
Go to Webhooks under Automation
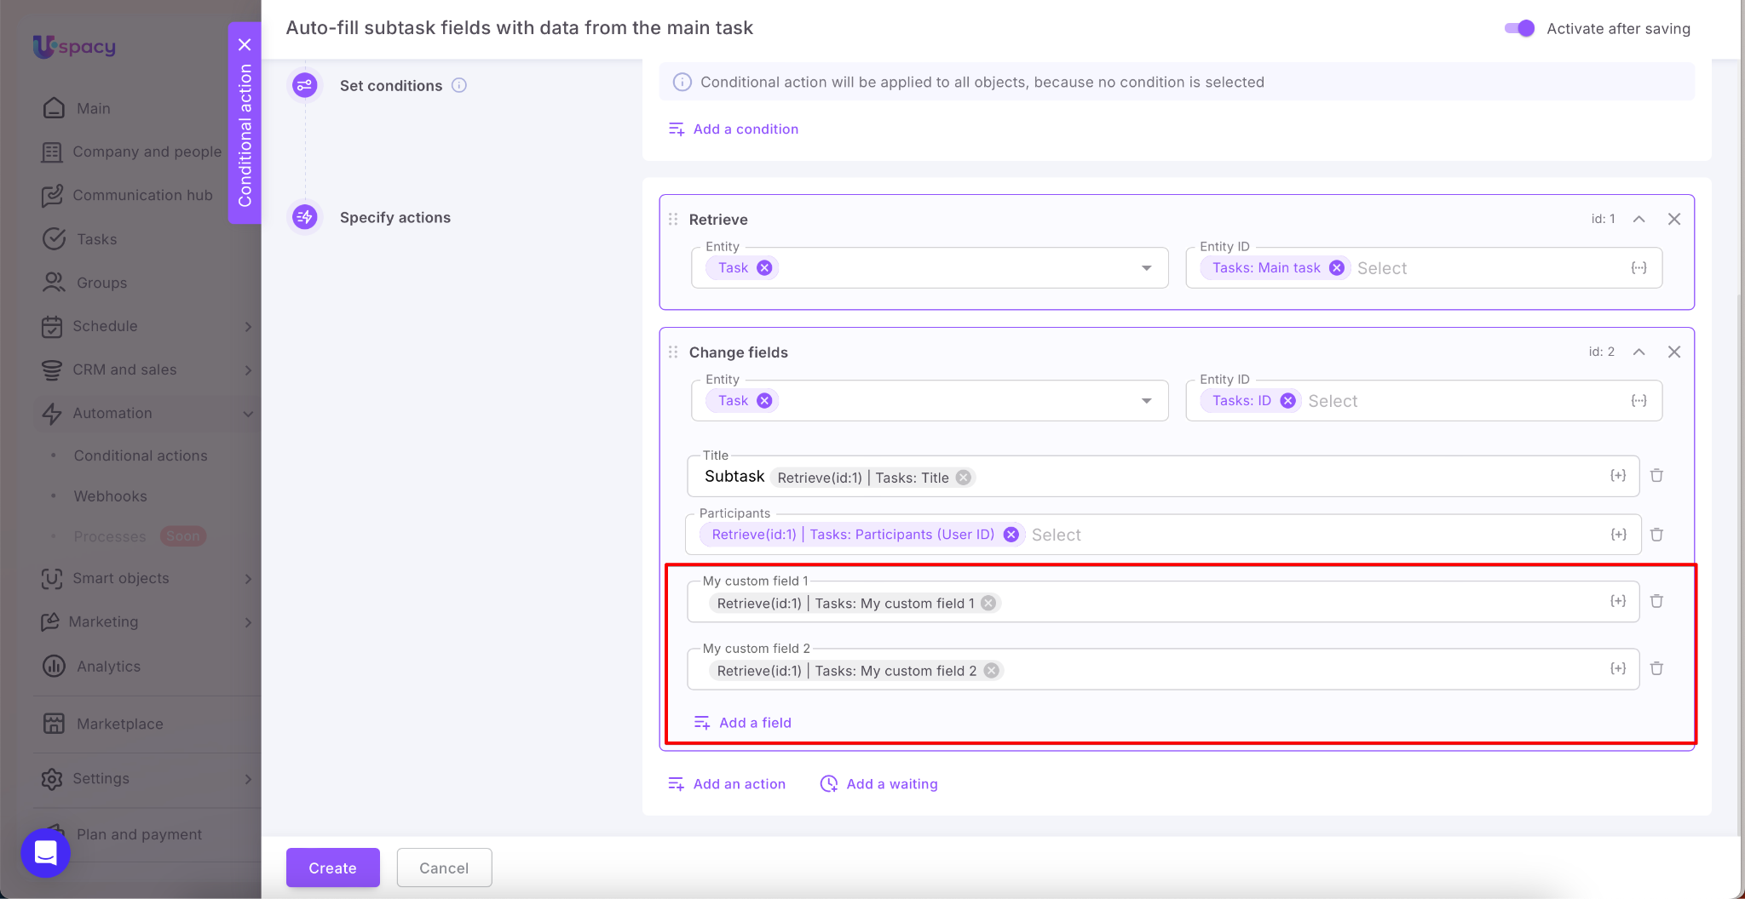(110, 496)
